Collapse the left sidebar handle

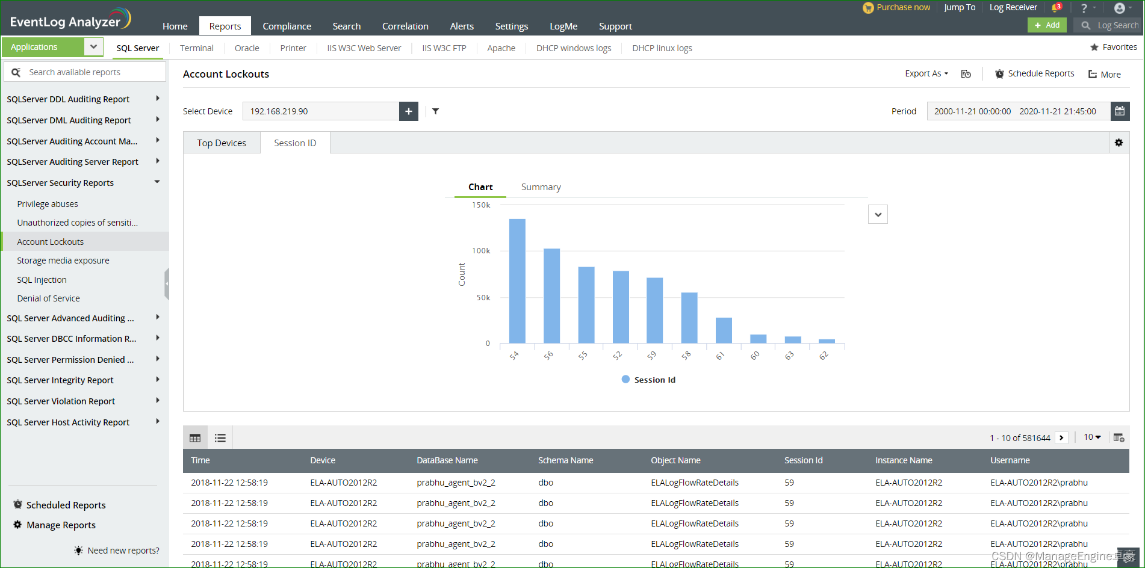coord(167,283)
